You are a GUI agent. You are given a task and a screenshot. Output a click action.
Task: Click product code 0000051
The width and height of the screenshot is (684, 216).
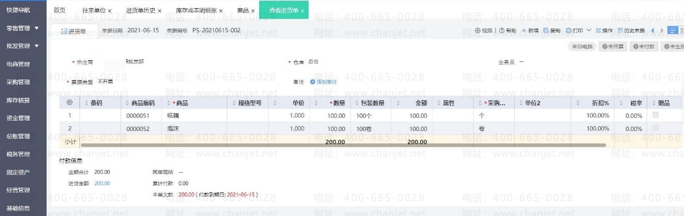click(138, 115)
